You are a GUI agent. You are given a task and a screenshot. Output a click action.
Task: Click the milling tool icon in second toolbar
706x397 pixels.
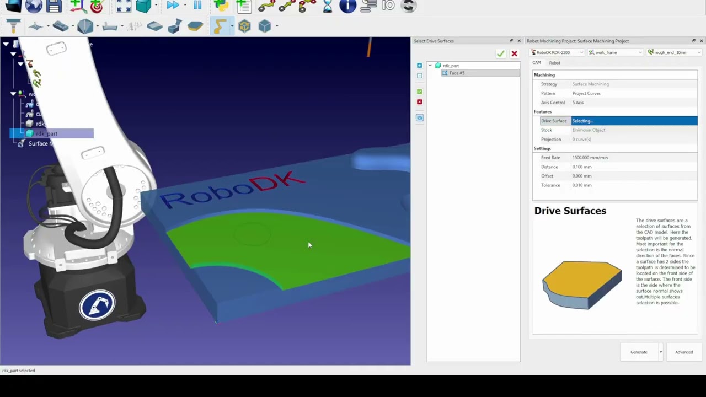point(13,26)
